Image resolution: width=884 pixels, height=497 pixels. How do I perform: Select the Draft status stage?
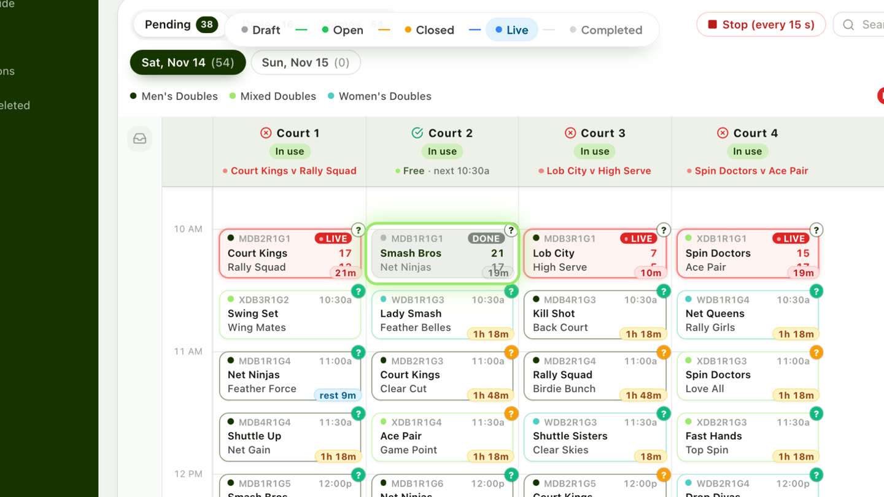(261, 30)
